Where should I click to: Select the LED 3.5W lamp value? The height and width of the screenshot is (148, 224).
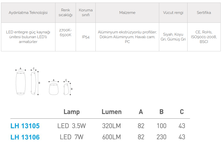[x=72, y=126]
